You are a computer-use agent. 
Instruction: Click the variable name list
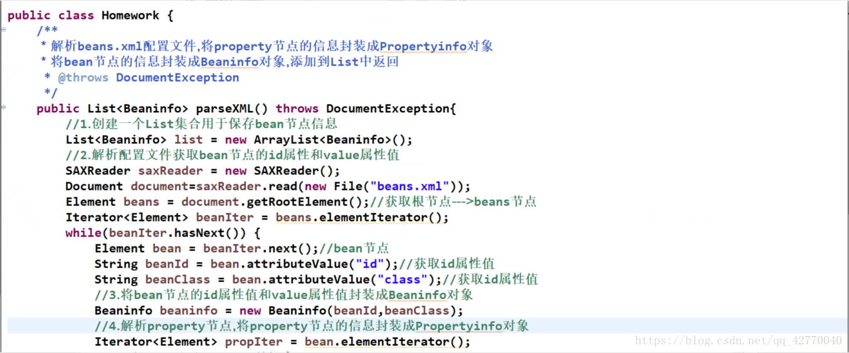click(189, 139)
